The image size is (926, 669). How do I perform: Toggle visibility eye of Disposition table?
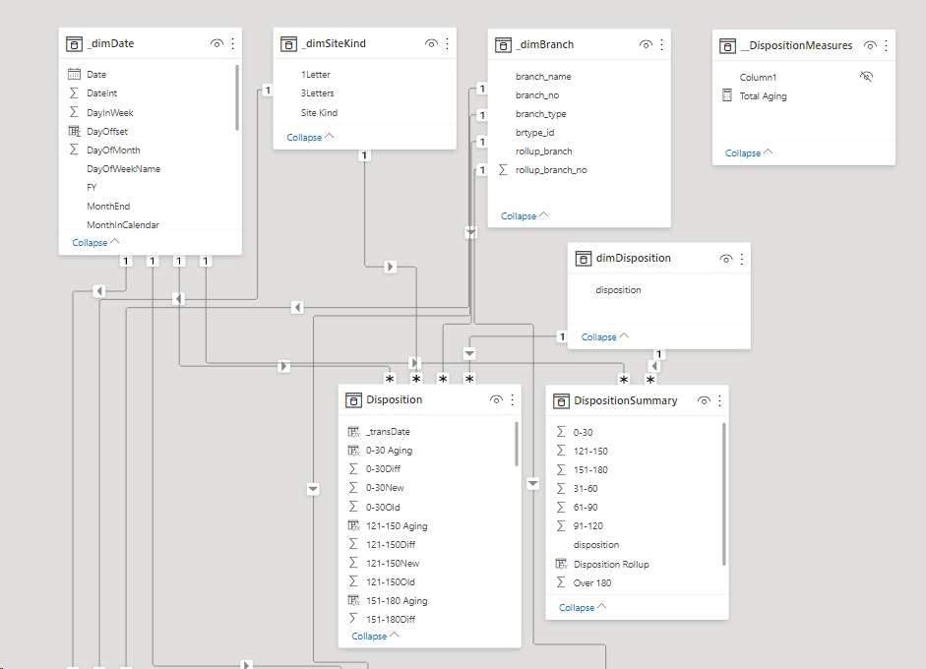tap(496, 399)
